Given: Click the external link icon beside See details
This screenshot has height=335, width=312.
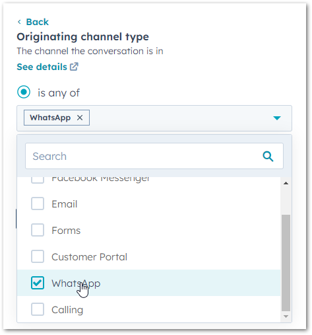Looking at the screenshot, I should 74,67.
